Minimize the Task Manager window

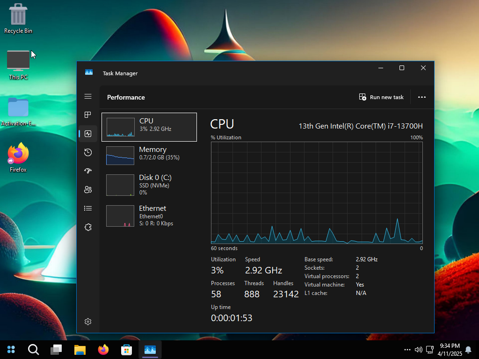pos(381,68)
